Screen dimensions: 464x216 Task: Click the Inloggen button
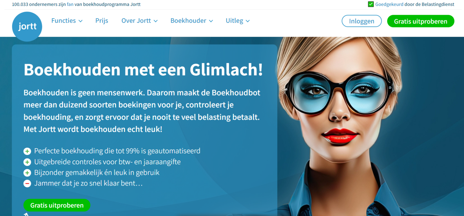pos(362,21)
